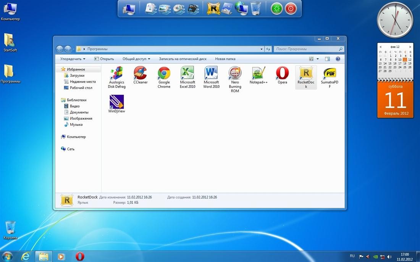This screenshot has height=262, width=420.
Task: Open the view options dropdown arrow
Action: point(318,59)
